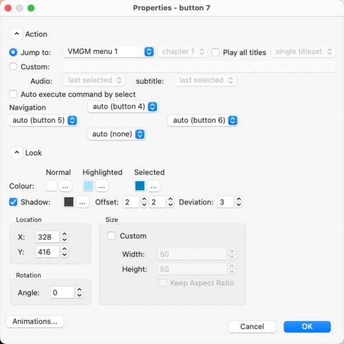344x344 pixels.
Task: Open Highlighted colour picker ellipsis button
Action: [x=101, y=186]
